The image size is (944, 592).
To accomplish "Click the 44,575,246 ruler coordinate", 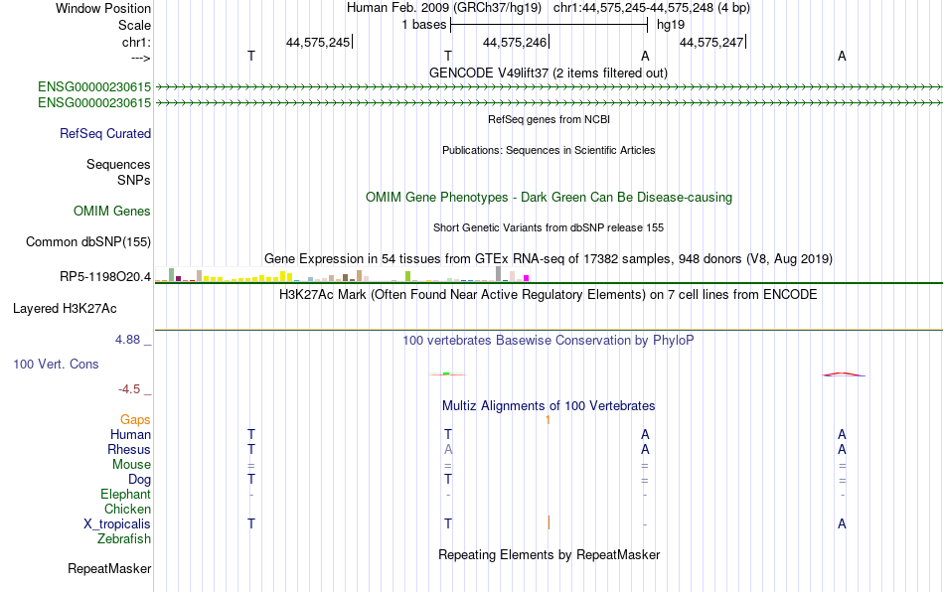I will 515,42.
